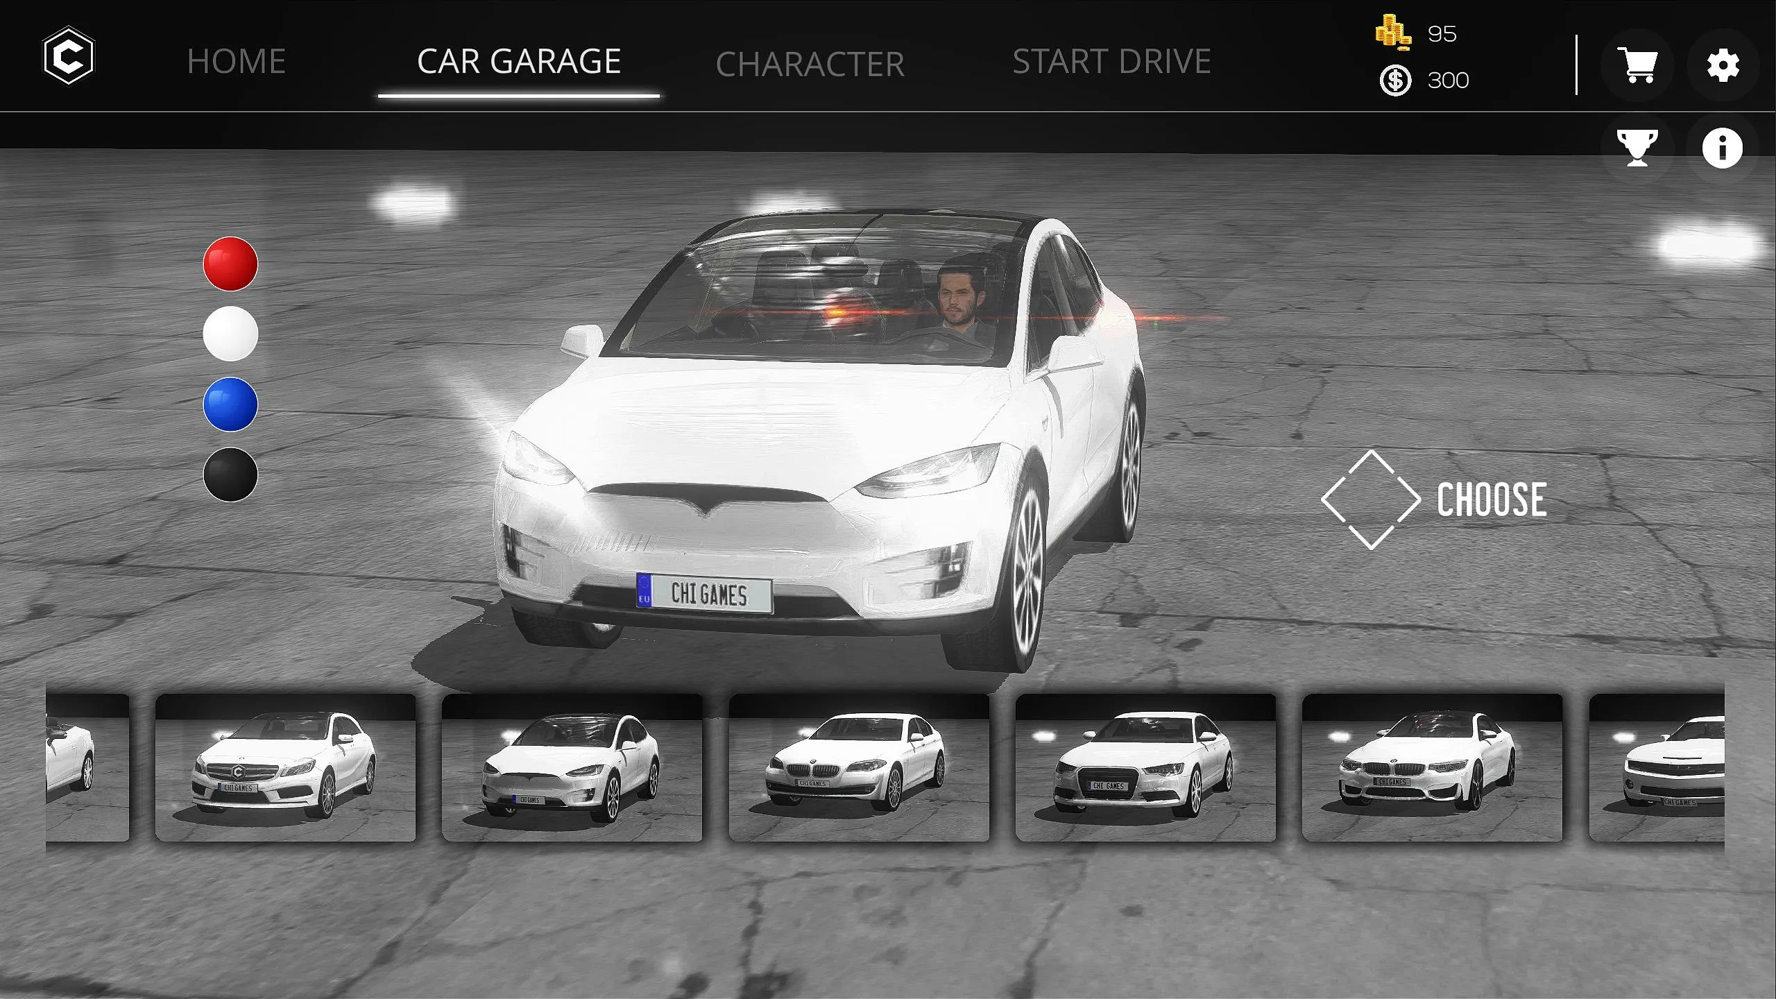Toggle the blue color swatch
This screenshot has width=1776, height=999.
(230, 405)
